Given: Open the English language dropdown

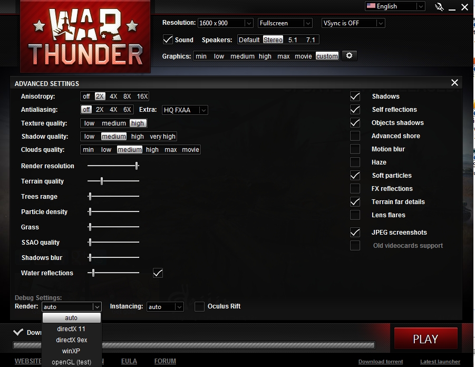Looking at the screenshot, I should point(395,6).
